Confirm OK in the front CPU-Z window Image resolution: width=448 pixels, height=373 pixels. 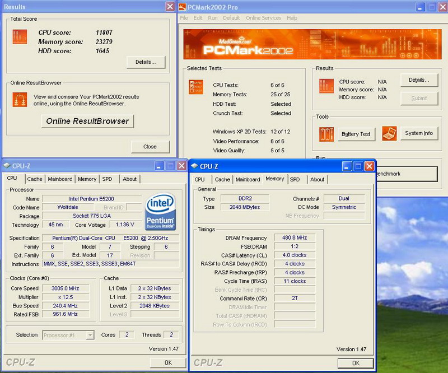(356, 363)
